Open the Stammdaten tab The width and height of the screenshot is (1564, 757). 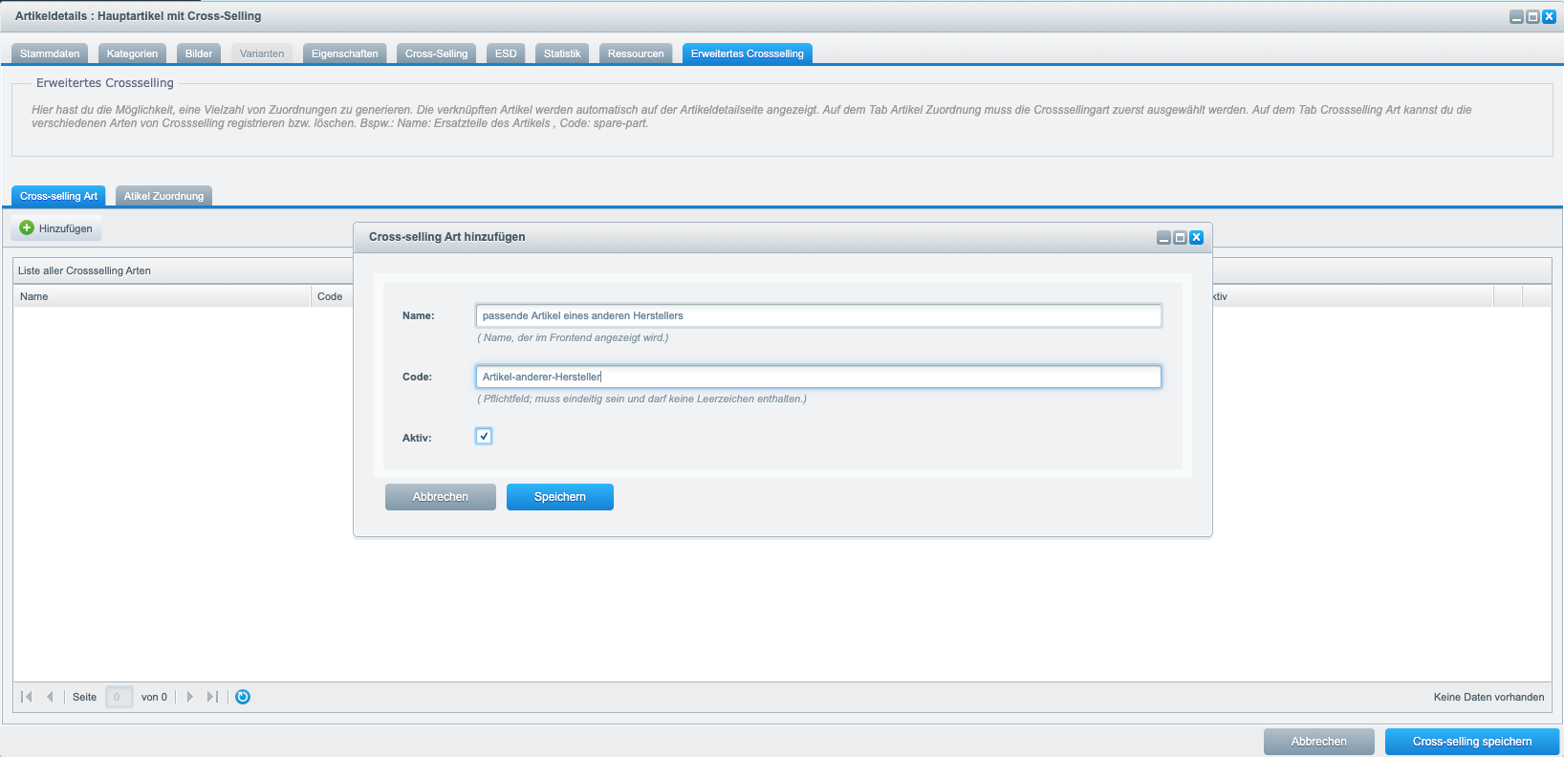[x=50, y=54]
